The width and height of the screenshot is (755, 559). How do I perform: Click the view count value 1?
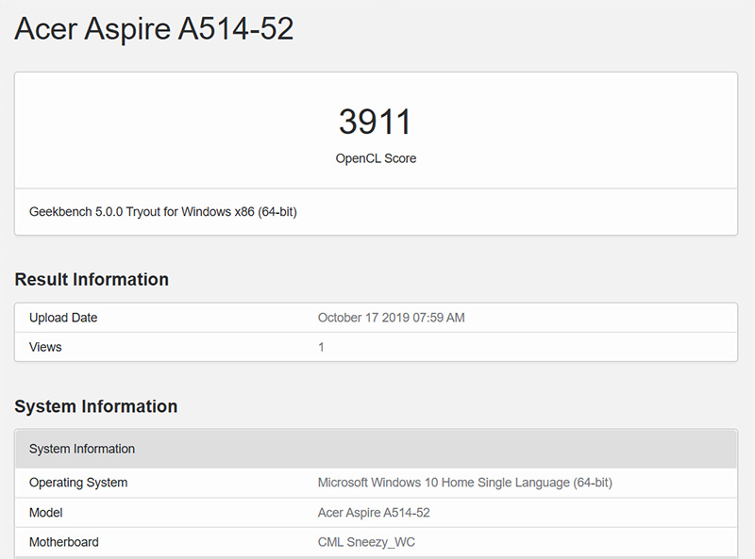321,347
